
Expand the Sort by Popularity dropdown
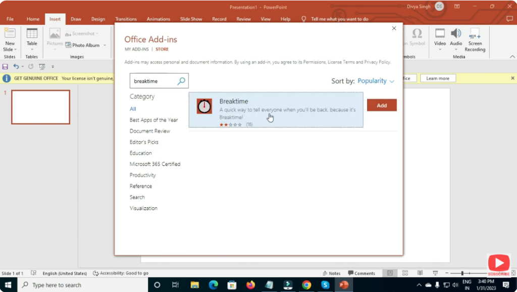pyautogui.click(x=376, y=81)
